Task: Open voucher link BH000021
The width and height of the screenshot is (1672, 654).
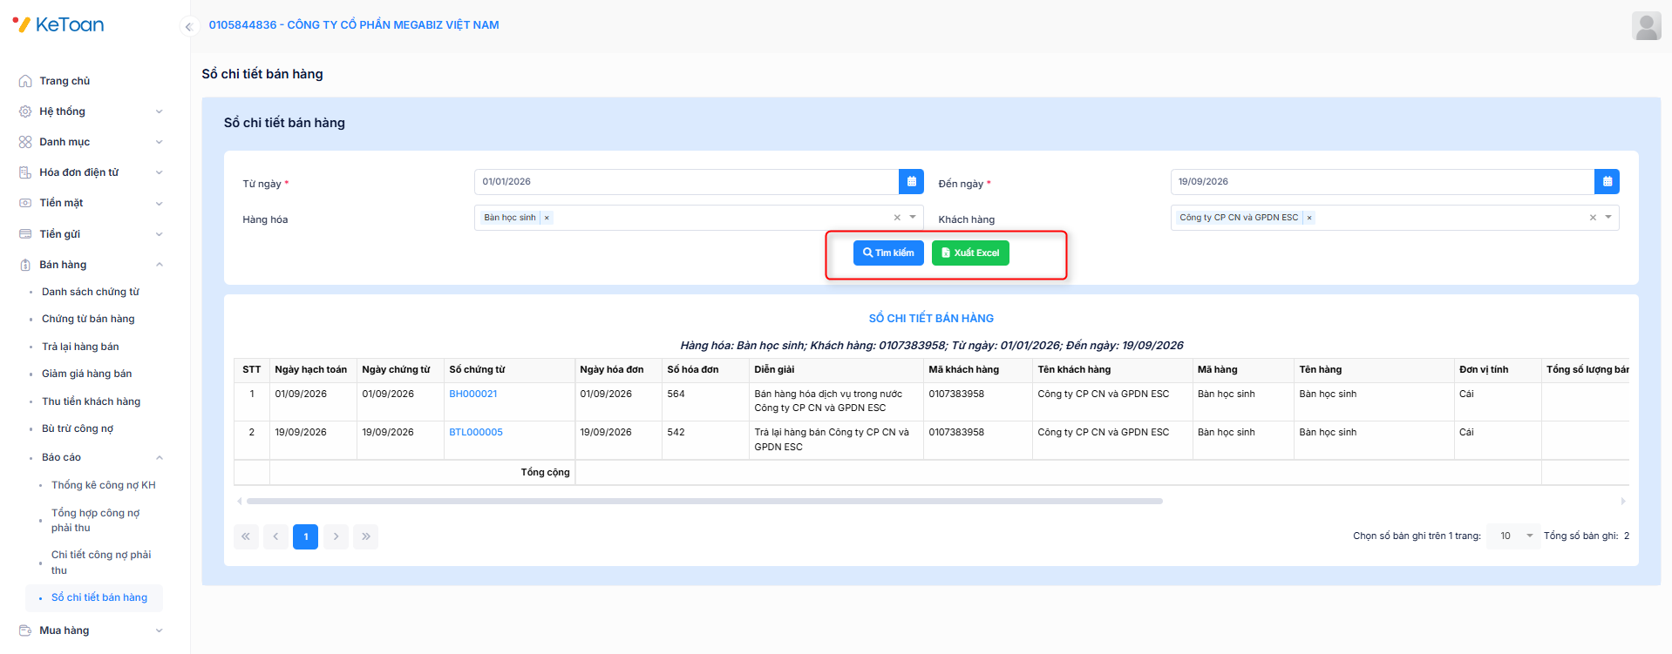Action: 473,394
